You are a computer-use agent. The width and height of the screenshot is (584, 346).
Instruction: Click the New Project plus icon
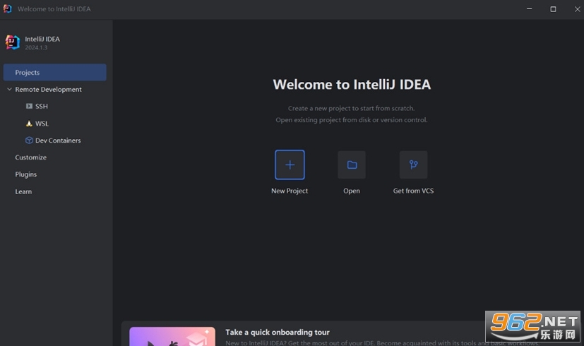[290, 165]
